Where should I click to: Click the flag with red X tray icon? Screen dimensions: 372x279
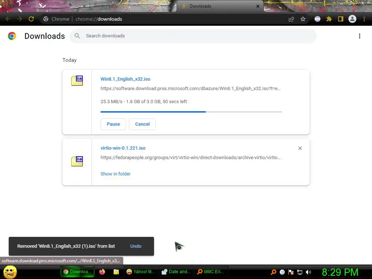tap(291, 272)
